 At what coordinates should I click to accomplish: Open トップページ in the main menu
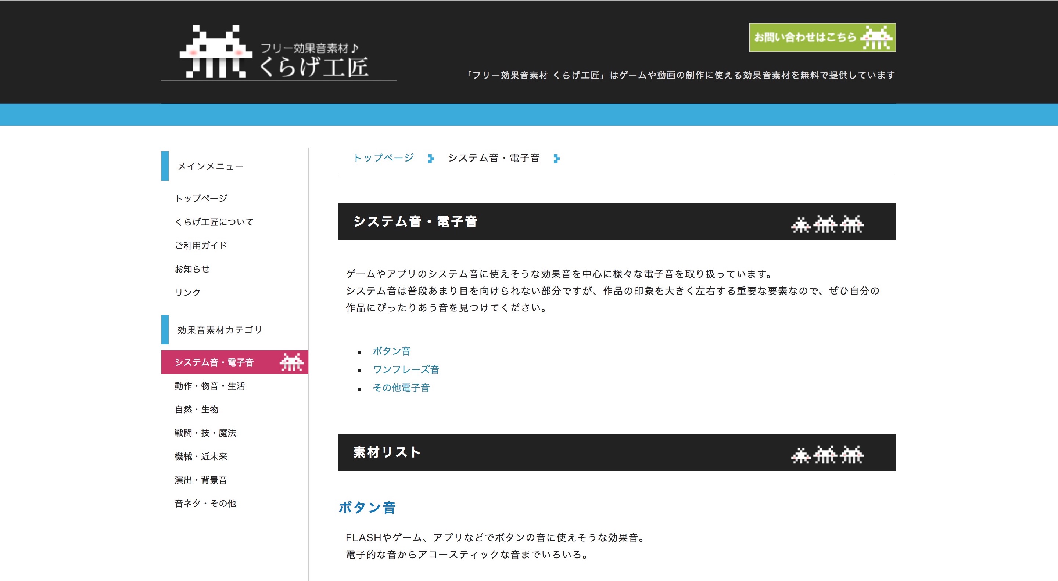pos(201,198)
